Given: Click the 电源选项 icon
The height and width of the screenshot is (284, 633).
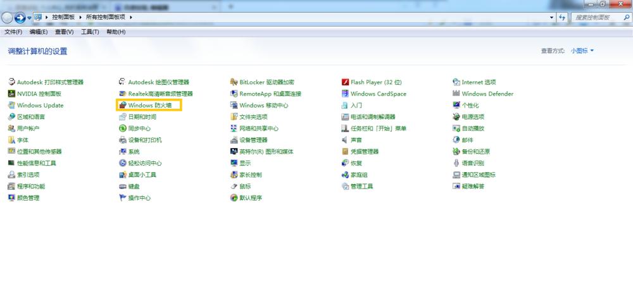Looking at the screenshot, I should coord(456,117).
